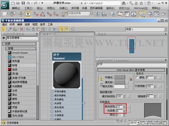Viewport: 169px width, 126px height.
Task: Click the 按名称搜索 search field
Action: click(x=22, y=38)
